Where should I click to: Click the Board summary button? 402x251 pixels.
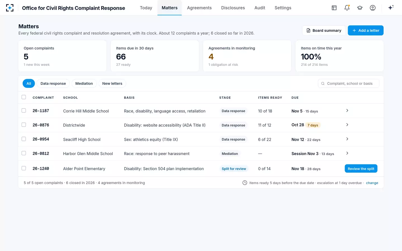(x=324, y=30)
